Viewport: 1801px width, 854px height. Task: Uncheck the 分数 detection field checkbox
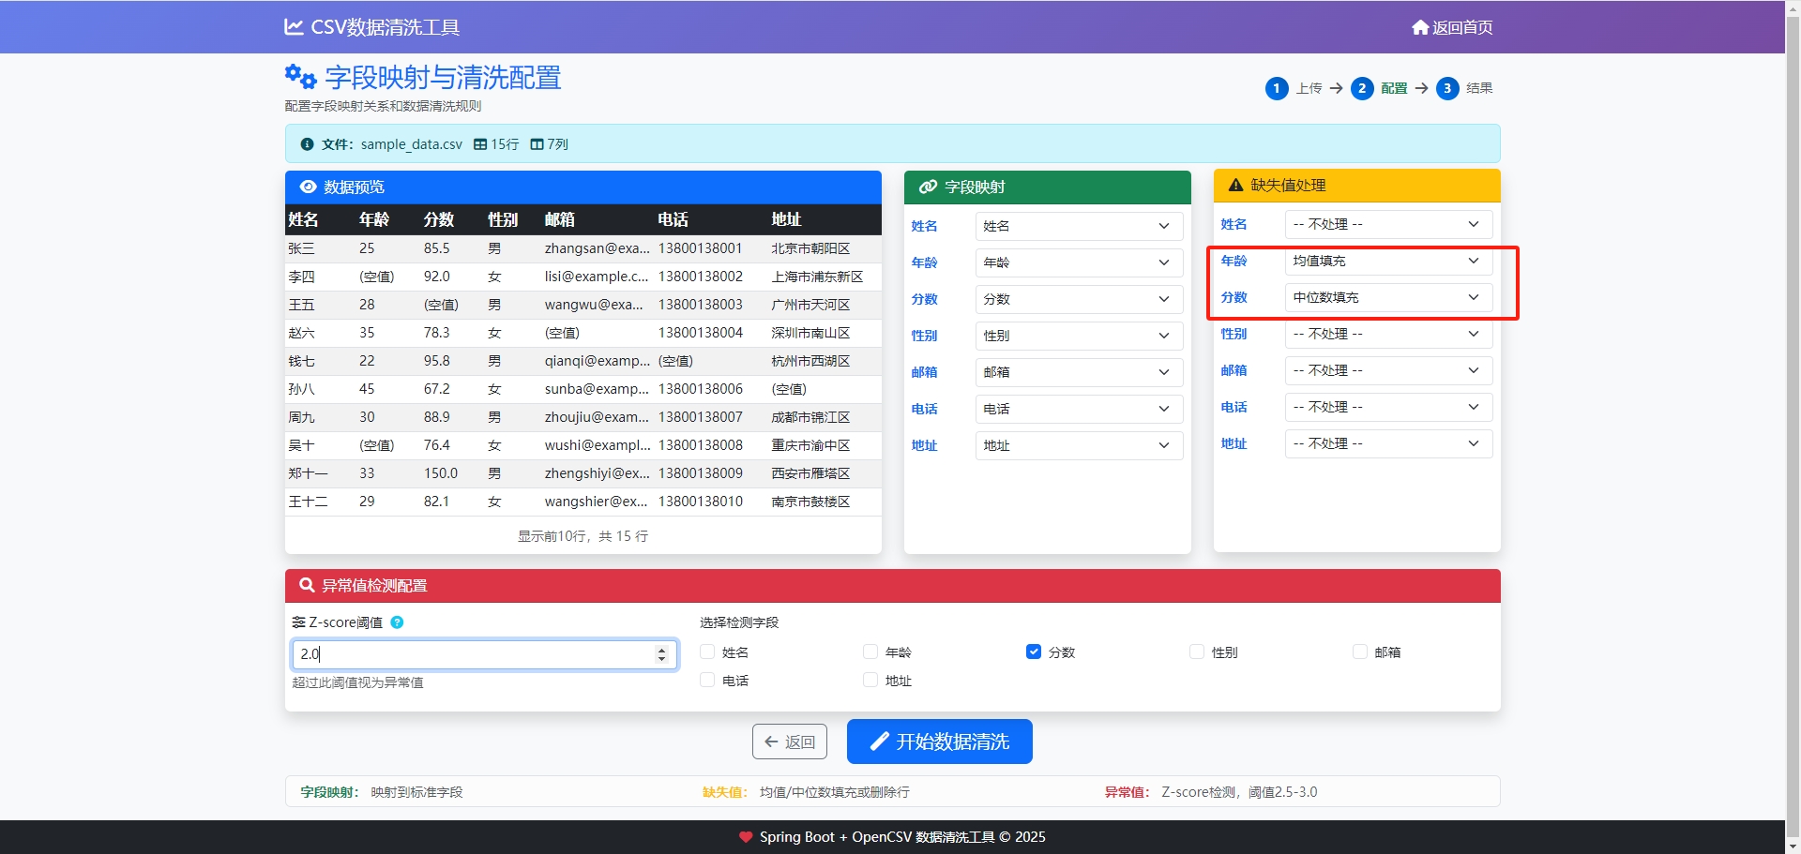[1034, 652]
